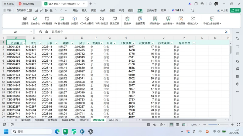Switch to 稻壳AI模板 window tab

click(28, 4)
